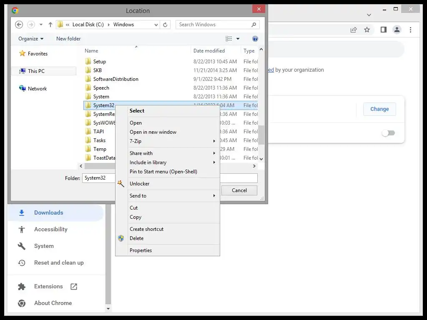
Task: Refresh the Windows folder listing
Action: click(165, 25)
